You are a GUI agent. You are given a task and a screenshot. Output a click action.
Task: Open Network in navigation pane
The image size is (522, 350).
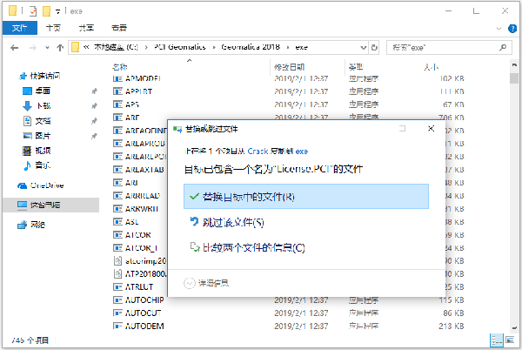[31, 225]
